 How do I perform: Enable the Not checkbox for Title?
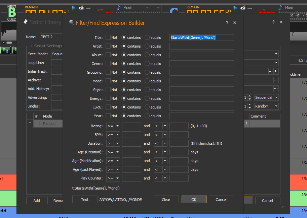click(x=108, y=38)
